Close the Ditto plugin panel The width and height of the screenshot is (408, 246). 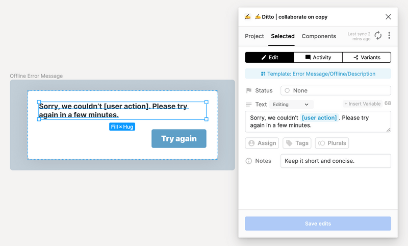[x=388, y=17]
